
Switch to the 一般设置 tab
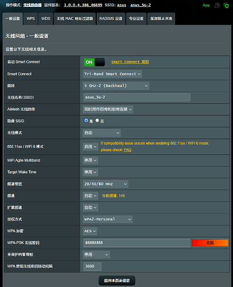[x=13, y=19]
